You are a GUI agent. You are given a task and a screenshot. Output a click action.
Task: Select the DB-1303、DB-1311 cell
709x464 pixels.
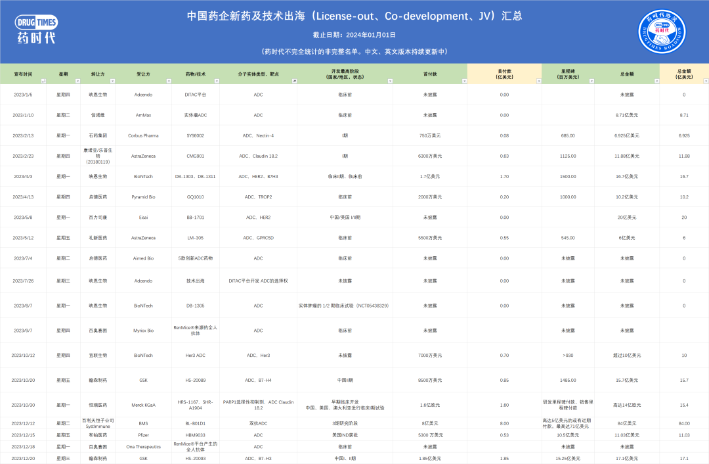click(196, 176)
